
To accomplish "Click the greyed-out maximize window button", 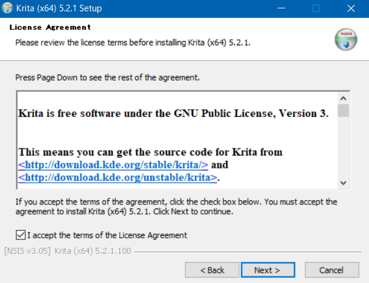I will click(x=316, y=8).
